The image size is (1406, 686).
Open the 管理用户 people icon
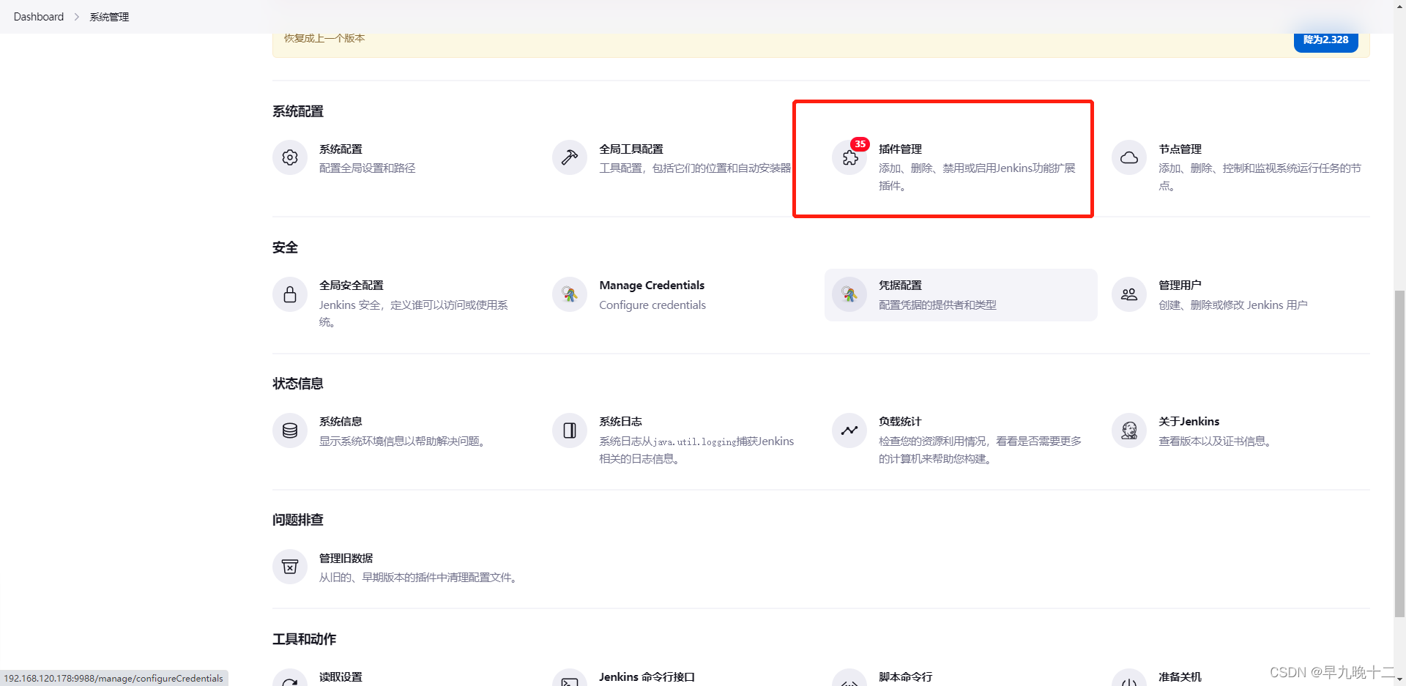[1129, 294]
